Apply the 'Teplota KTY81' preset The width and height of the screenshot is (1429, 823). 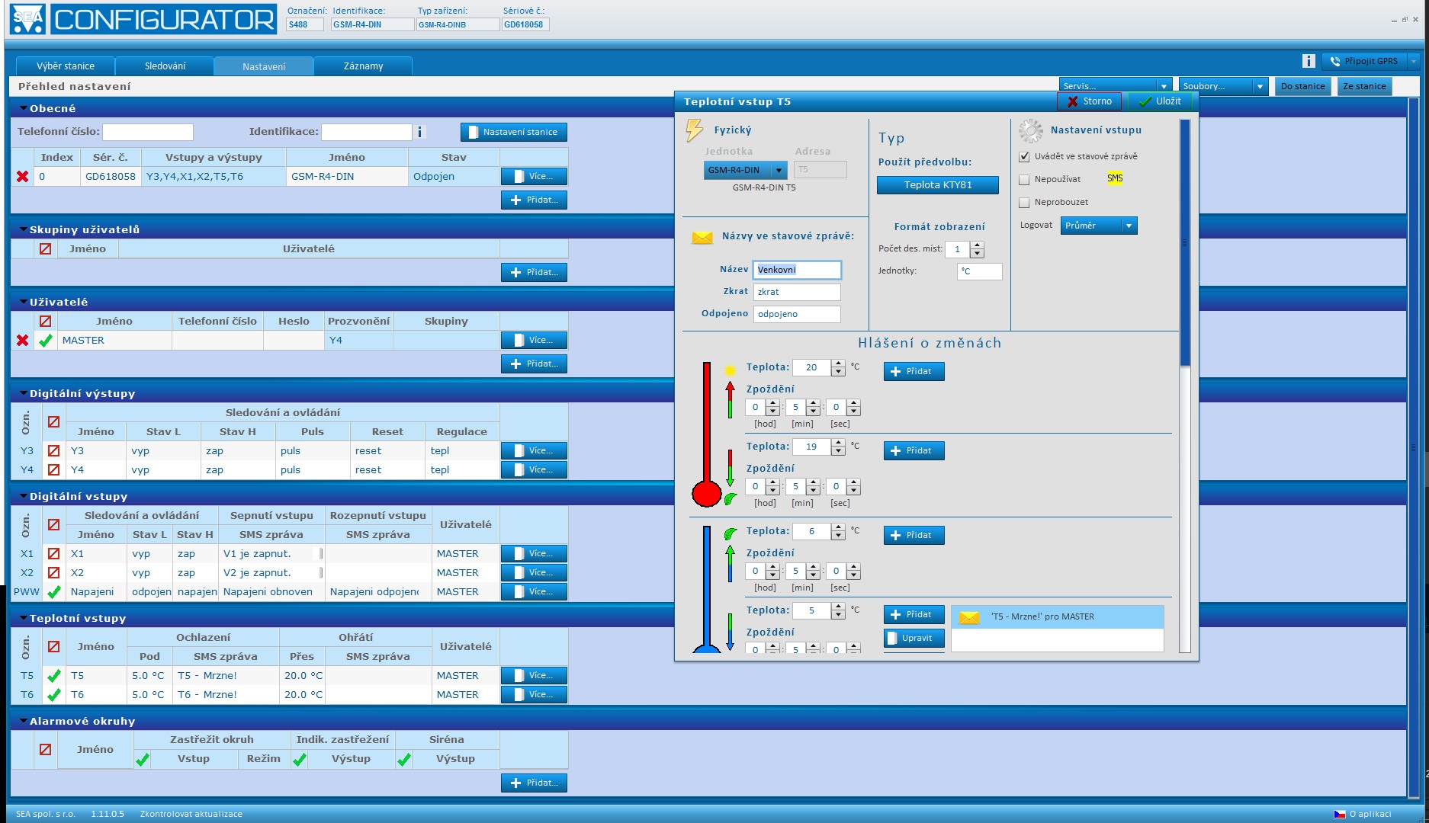(937, 185)
